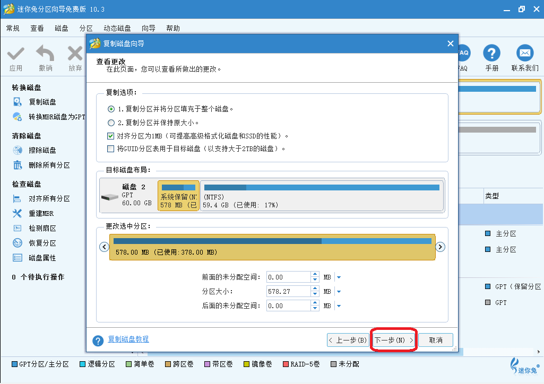This screenshot has width=544, height=384.
Task: Click the Discard (放弃) X icon
Action: coord(75,54)
